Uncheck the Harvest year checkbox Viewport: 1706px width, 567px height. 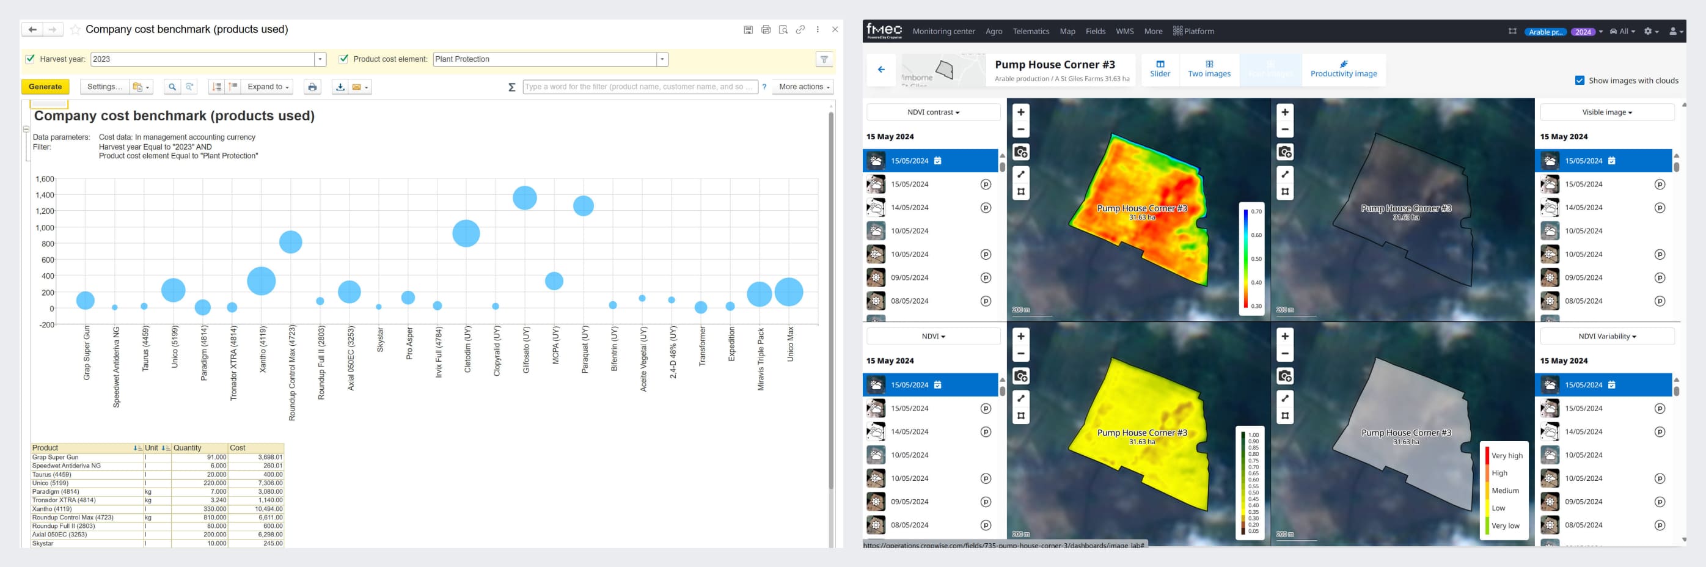(30, 59)
